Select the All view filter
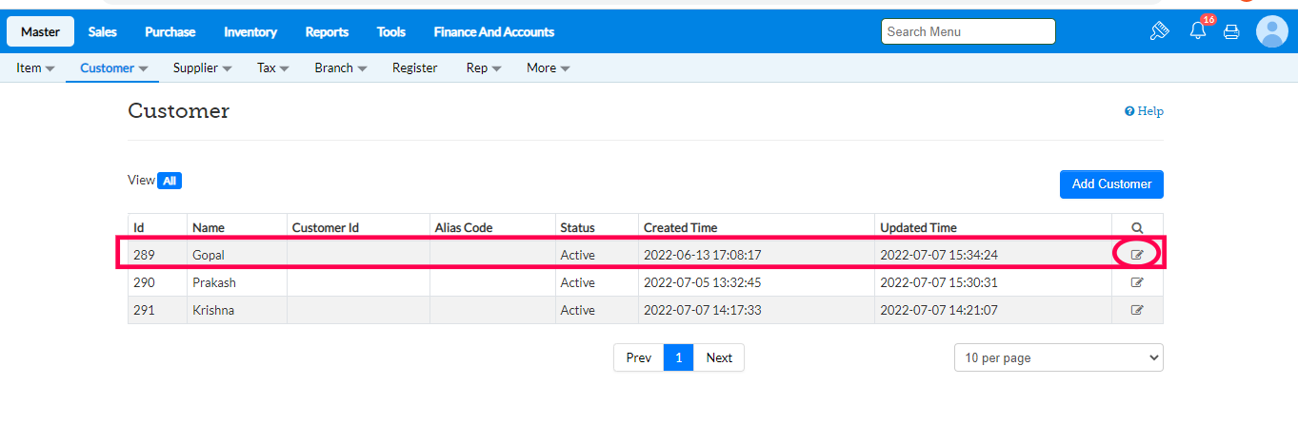Viewport: 1298px width, 424px height. click(170, 181)
